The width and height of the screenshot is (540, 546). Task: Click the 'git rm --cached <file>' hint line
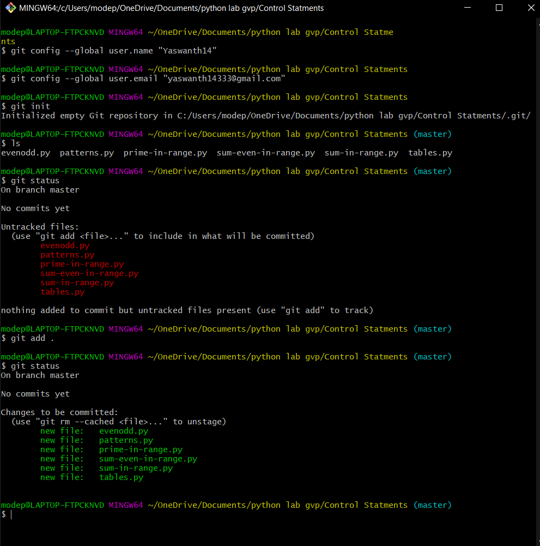(x=119, y=422)
